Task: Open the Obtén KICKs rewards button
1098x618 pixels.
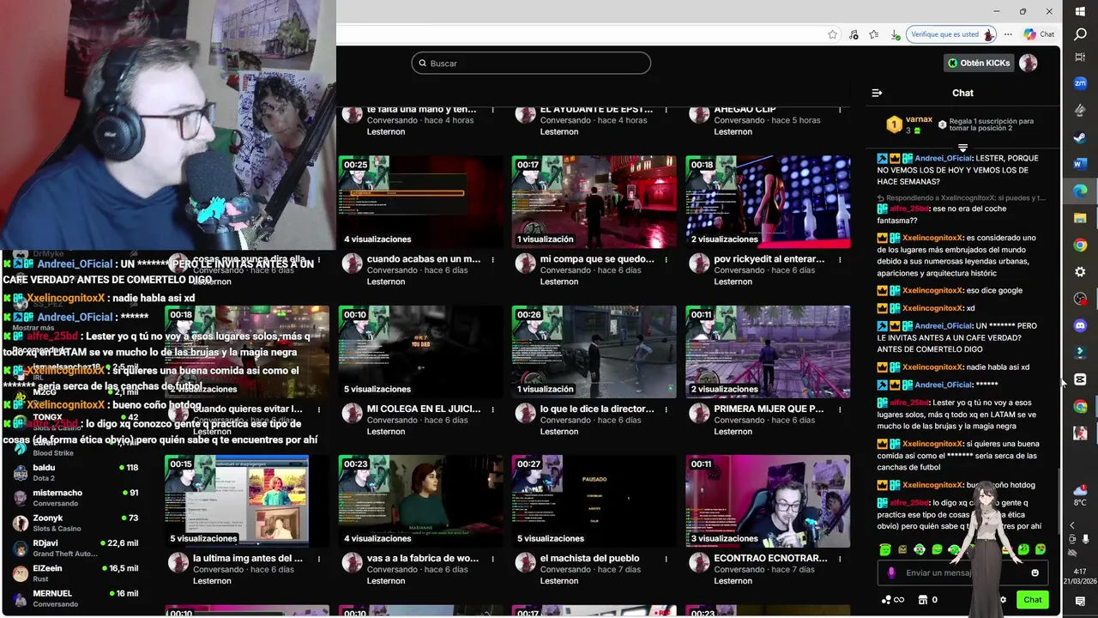Action: point(979,63)
